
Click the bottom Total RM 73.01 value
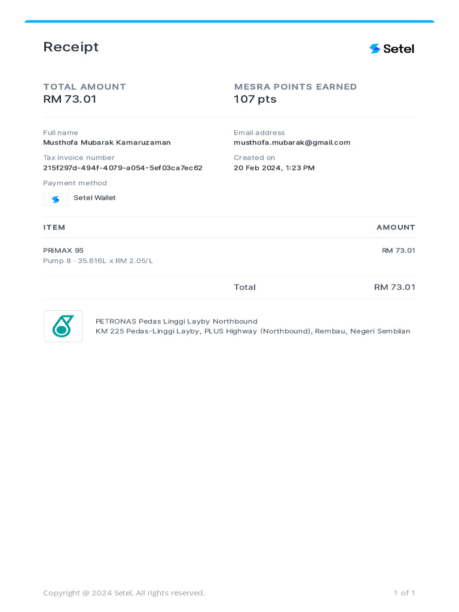point(394,287)
